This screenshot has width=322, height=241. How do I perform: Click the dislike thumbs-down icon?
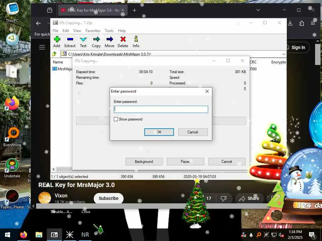(224, 198)
